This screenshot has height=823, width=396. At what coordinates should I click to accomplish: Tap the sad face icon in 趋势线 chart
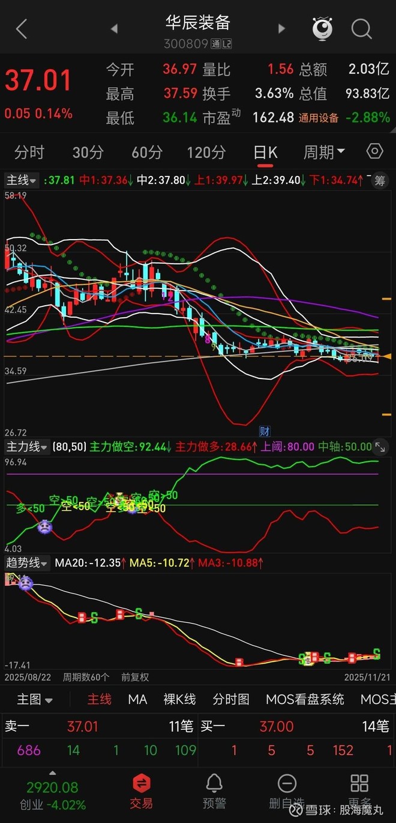(x=26, y=583)
